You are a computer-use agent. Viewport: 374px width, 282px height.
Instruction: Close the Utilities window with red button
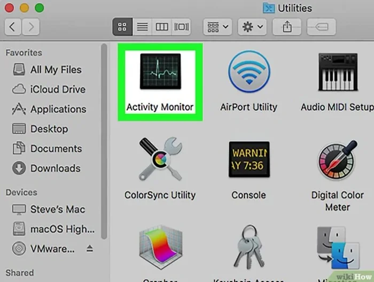tap(9, 8)
